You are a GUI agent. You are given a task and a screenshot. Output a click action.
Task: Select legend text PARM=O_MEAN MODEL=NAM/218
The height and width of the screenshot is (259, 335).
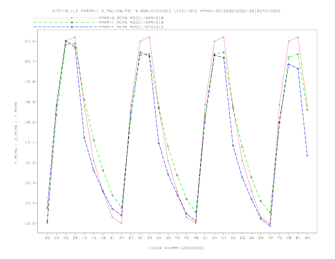[131, 18]
